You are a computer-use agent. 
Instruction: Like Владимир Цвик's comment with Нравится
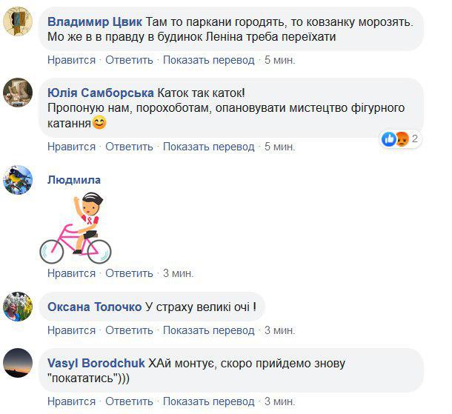[x=71, y=59]
